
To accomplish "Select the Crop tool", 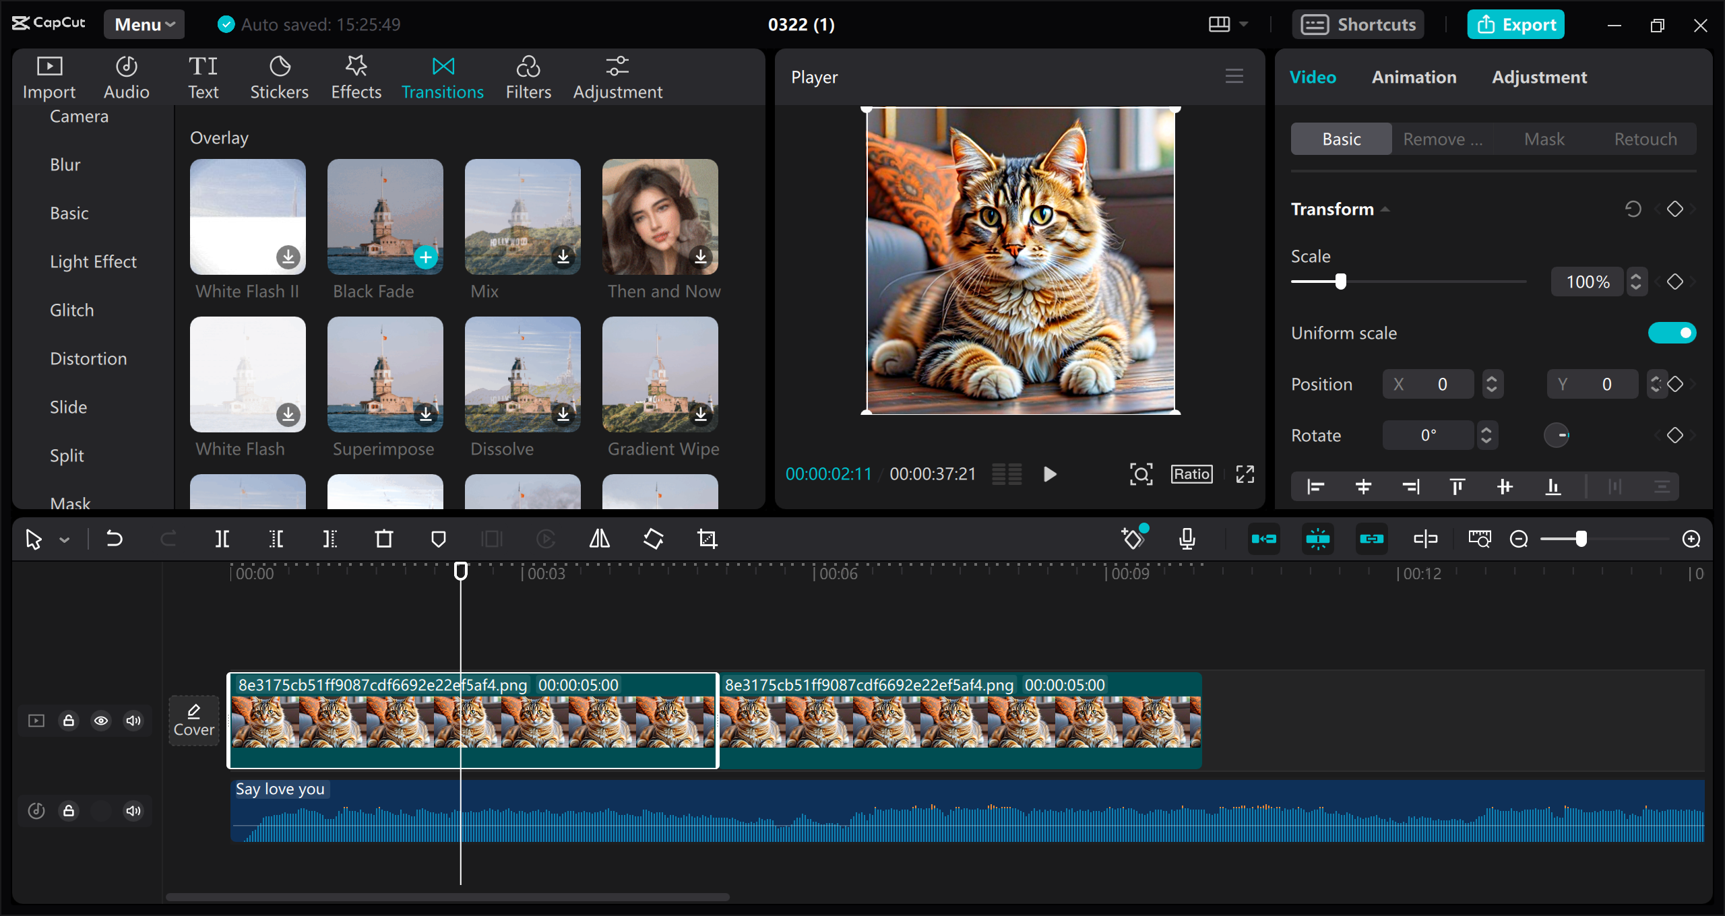I will point(706,539).
